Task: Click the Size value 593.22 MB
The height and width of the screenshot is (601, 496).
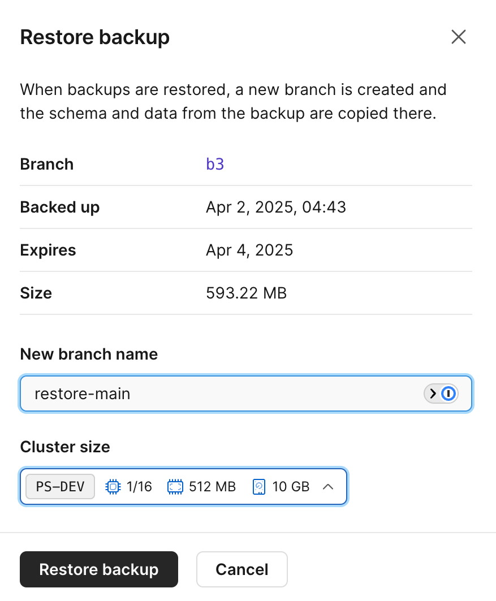Action: point(246,293)
